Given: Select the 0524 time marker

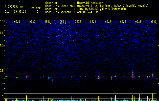Looking at the screenshot, I should [x=63, y=22].
